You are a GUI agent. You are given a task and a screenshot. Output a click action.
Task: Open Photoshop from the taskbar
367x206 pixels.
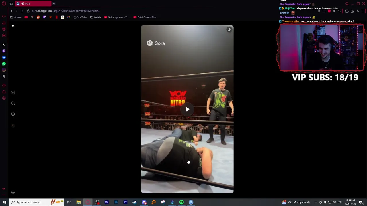coord(116,202)
